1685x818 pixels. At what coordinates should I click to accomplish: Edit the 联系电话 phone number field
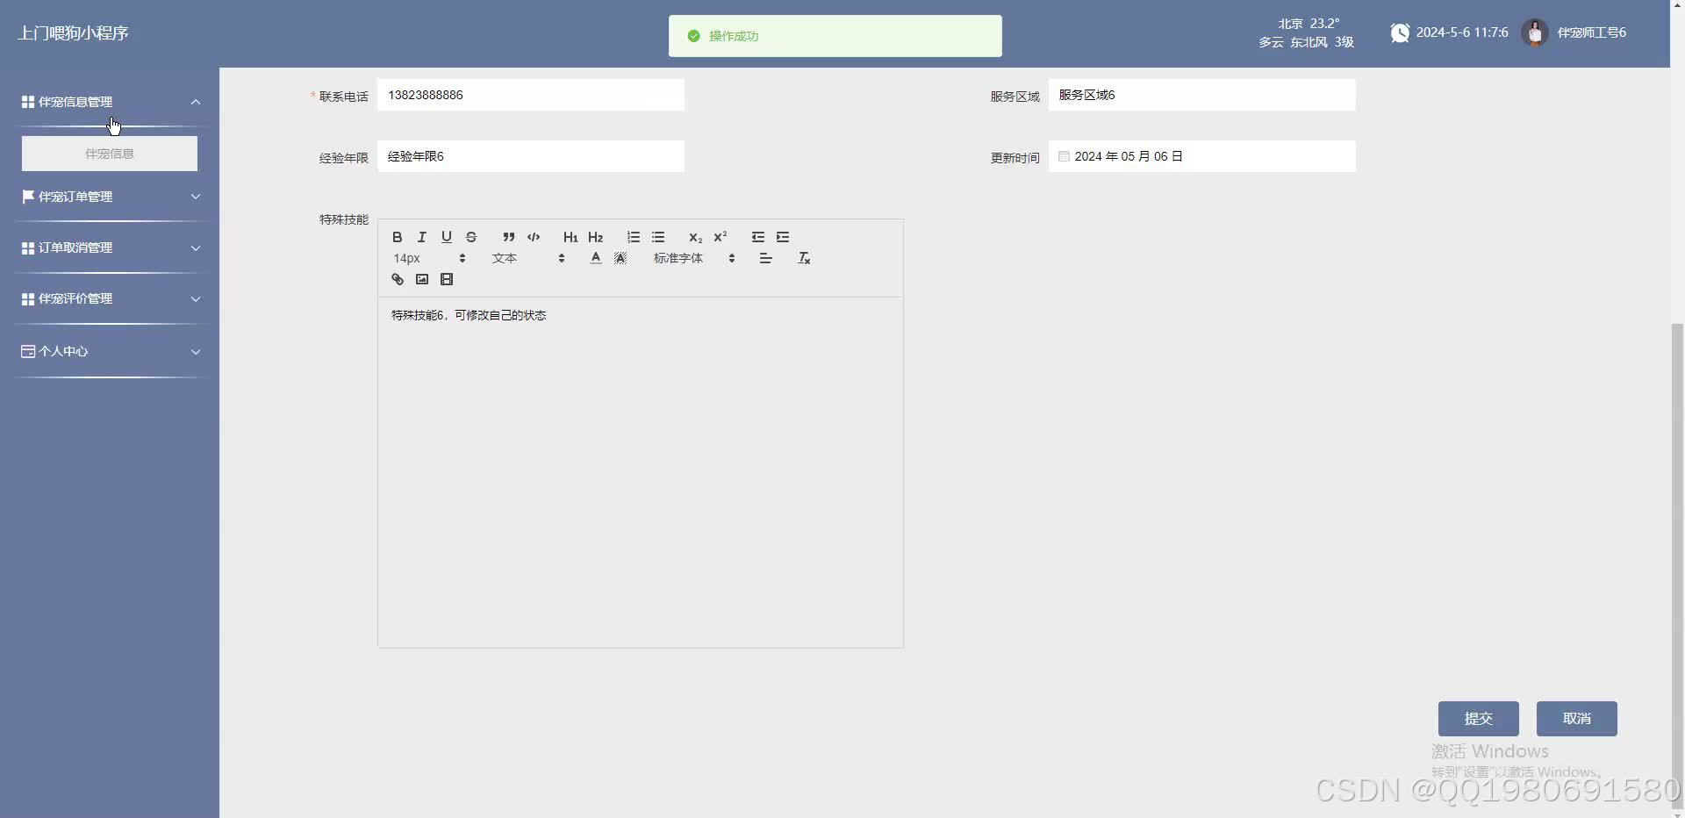[x=531, y=95]
